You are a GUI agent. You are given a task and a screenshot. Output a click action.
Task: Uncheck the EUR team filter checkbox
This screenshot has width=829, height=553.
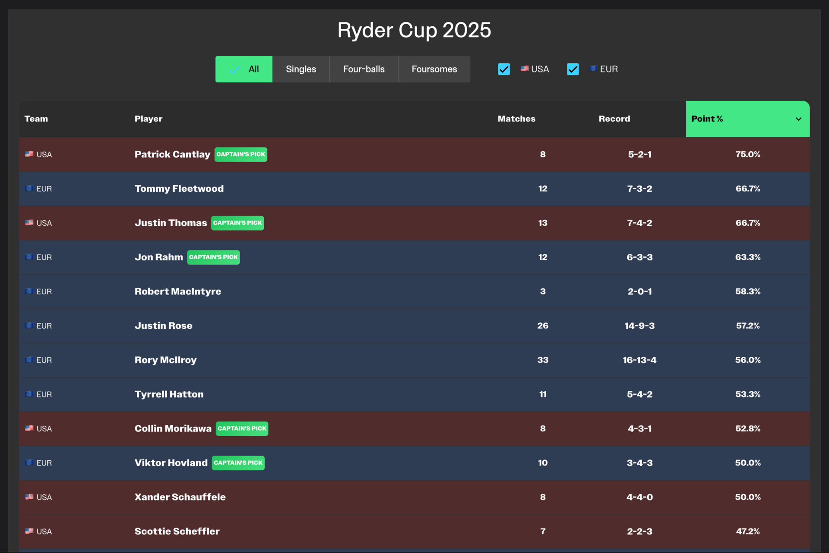[x=573, y=69]
